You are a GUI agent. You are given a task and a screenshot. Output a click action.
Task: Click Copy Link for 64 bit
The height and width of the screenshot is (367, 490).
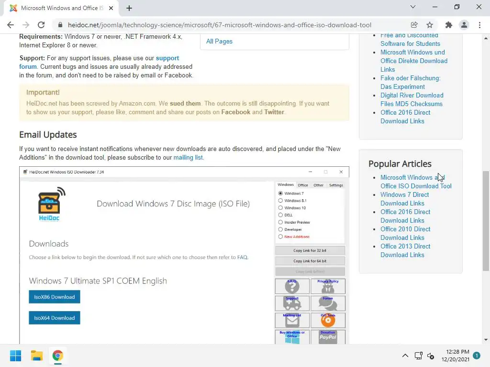point(310,261)
